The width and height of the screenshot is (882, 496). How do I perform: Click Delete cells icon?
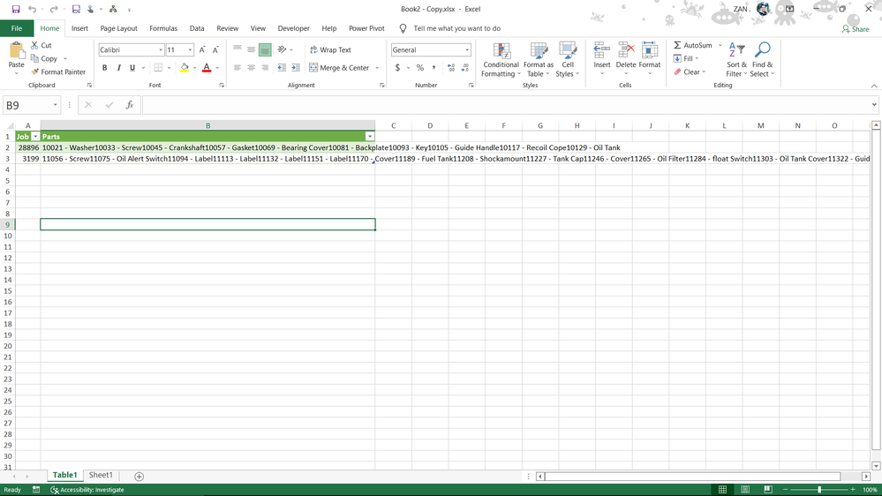coord(625,50)
